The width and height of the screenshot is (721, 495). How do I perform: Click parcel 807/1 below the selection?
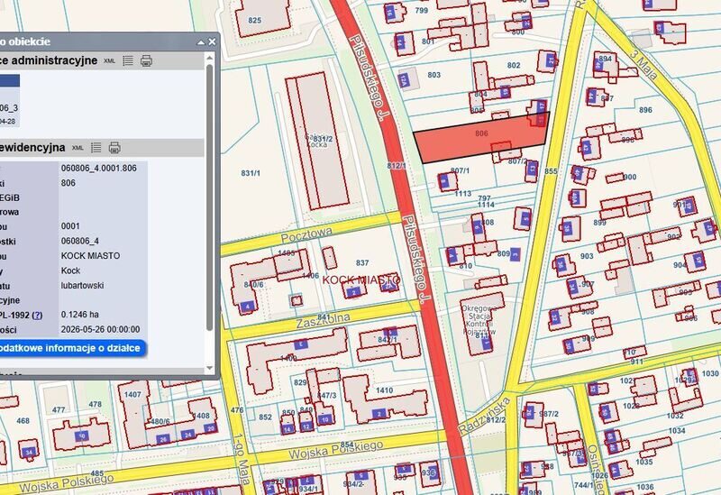tap(461, 170)
